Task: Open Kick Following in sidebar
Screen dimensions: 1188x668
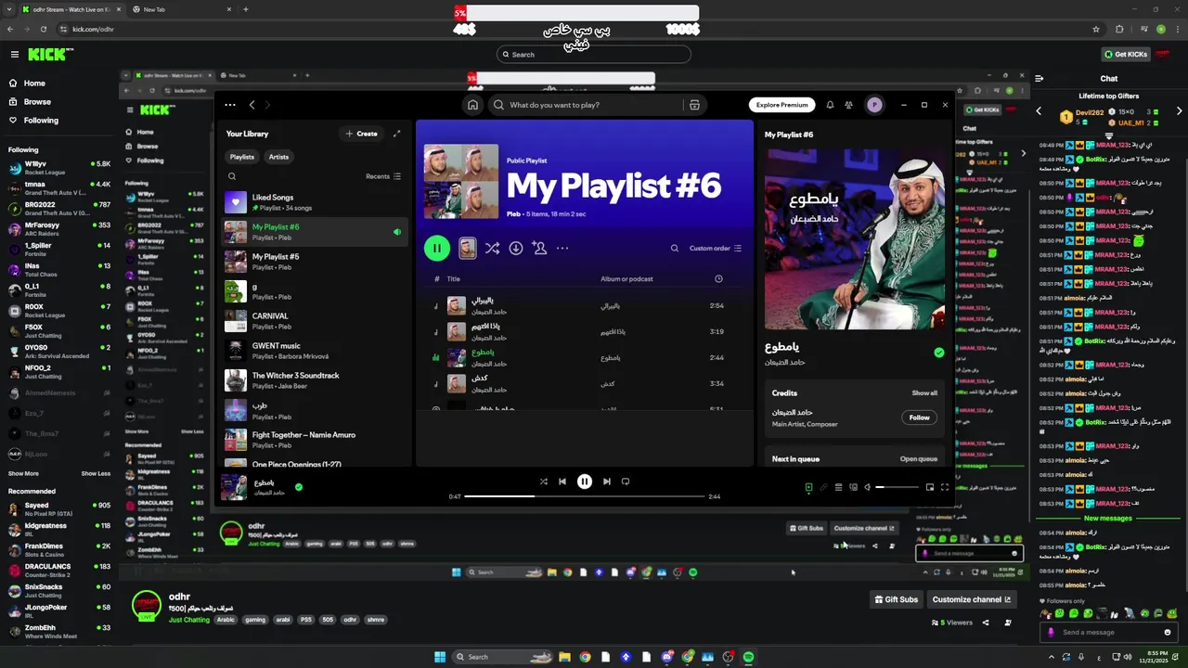Action: pyautogui.click(x=41, y=120)
